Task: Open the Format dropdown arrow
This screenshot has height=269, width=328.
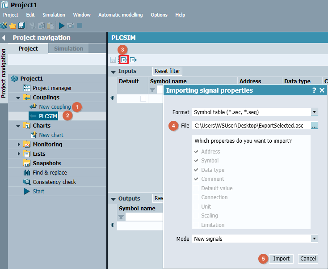Action: [x=314, y=112]
